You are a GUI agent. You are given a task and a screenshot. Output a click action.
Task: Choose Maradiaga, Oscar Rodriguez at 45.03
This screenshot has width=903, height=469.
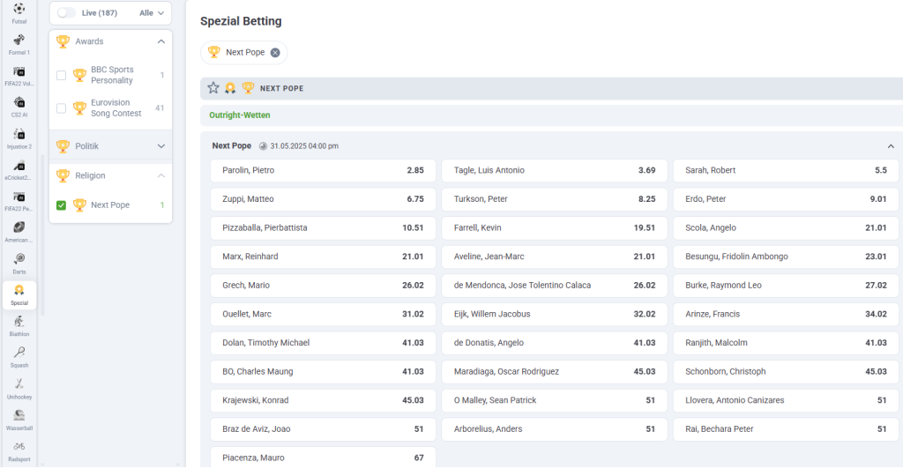click(x=555, y=372)
